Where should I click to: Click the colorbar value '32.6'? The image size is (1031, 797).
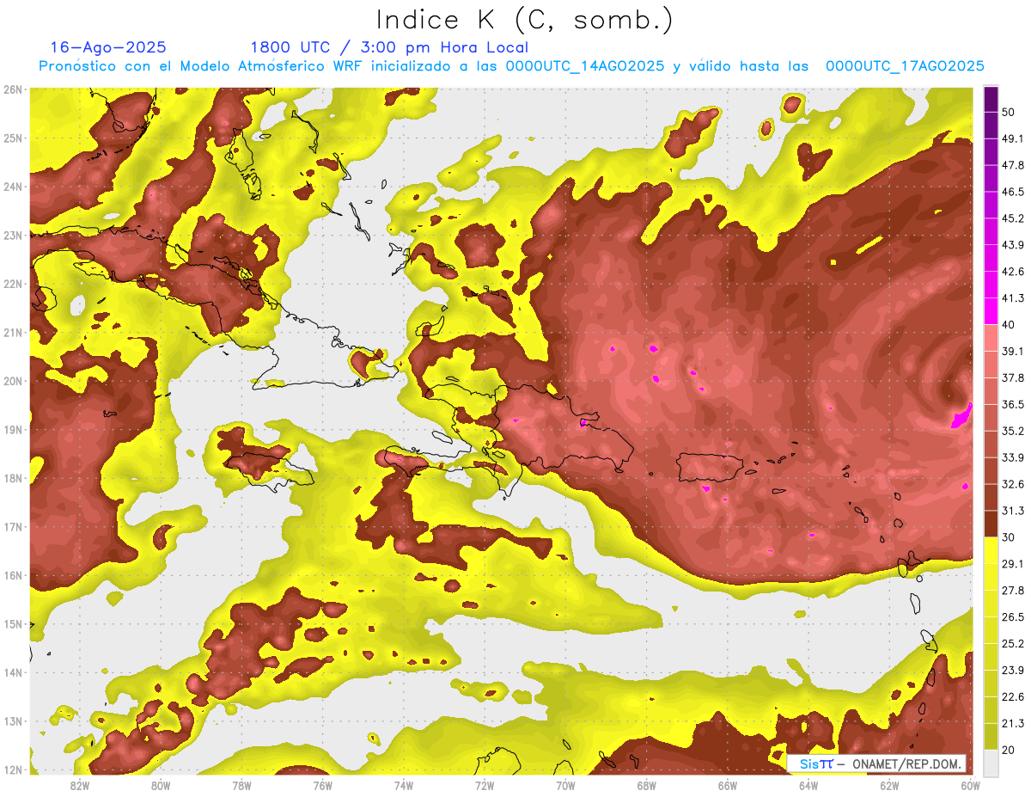(1013, 484)
